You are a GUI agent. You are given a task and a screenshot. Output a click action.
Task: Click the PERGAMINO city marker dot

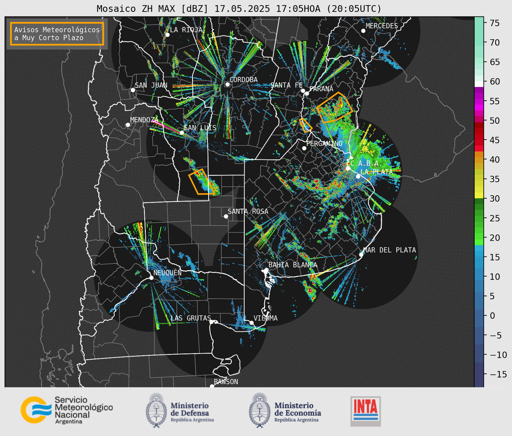(x=304, y=148)
